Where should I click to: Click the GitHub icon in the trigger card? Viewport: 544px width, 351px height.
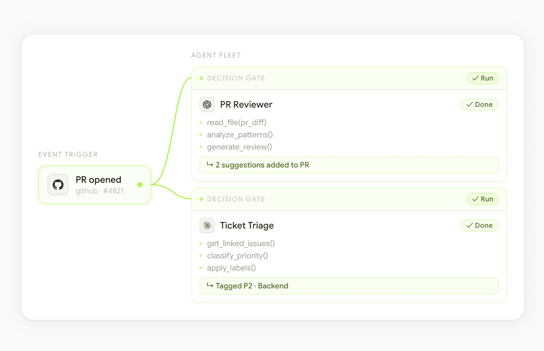pos(58,185)
